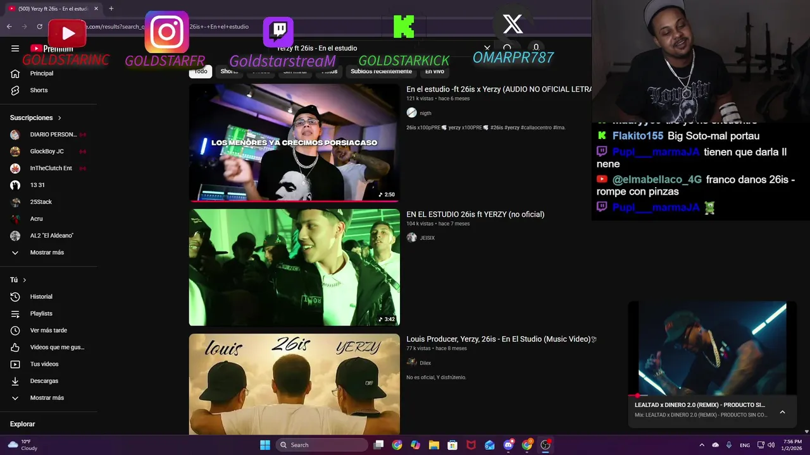Open the Dilex channel link
The height and width of the screenshot is (455, 810).
pyautogui.click(x=425, y=363)
